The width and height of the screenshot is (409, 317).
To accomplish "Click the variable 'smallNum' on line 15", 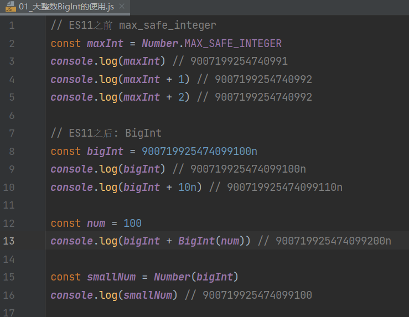I will tap(111, 277).
